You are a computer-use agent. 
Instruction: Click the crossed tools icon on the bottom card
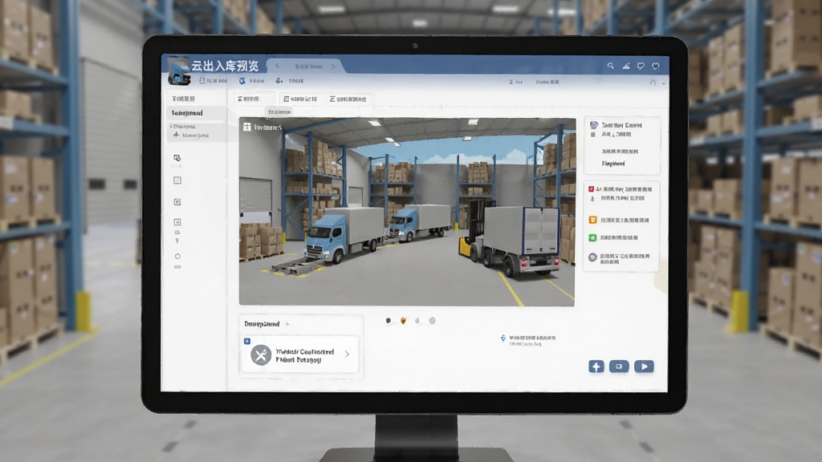coord(261,355)
